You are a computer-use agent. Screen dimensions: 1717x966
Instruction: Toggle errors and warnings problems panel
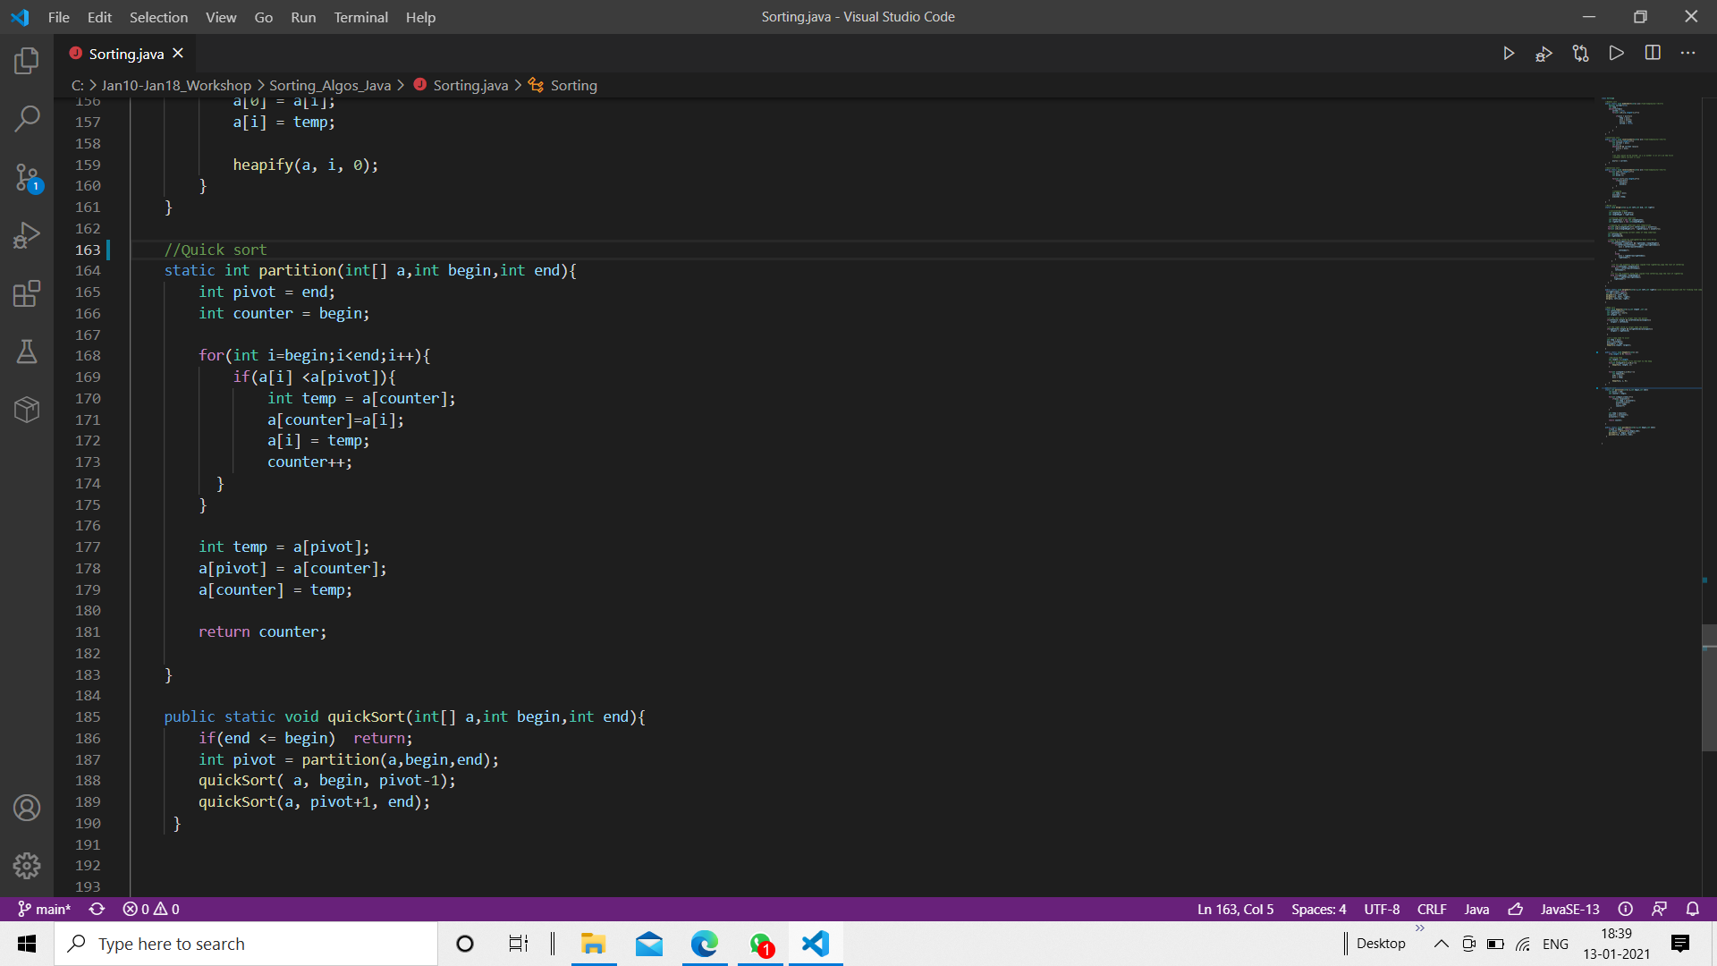click(x=151, y=909)
